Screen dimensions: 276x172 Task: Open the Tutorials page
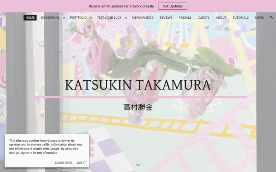[x=241, y=17]
